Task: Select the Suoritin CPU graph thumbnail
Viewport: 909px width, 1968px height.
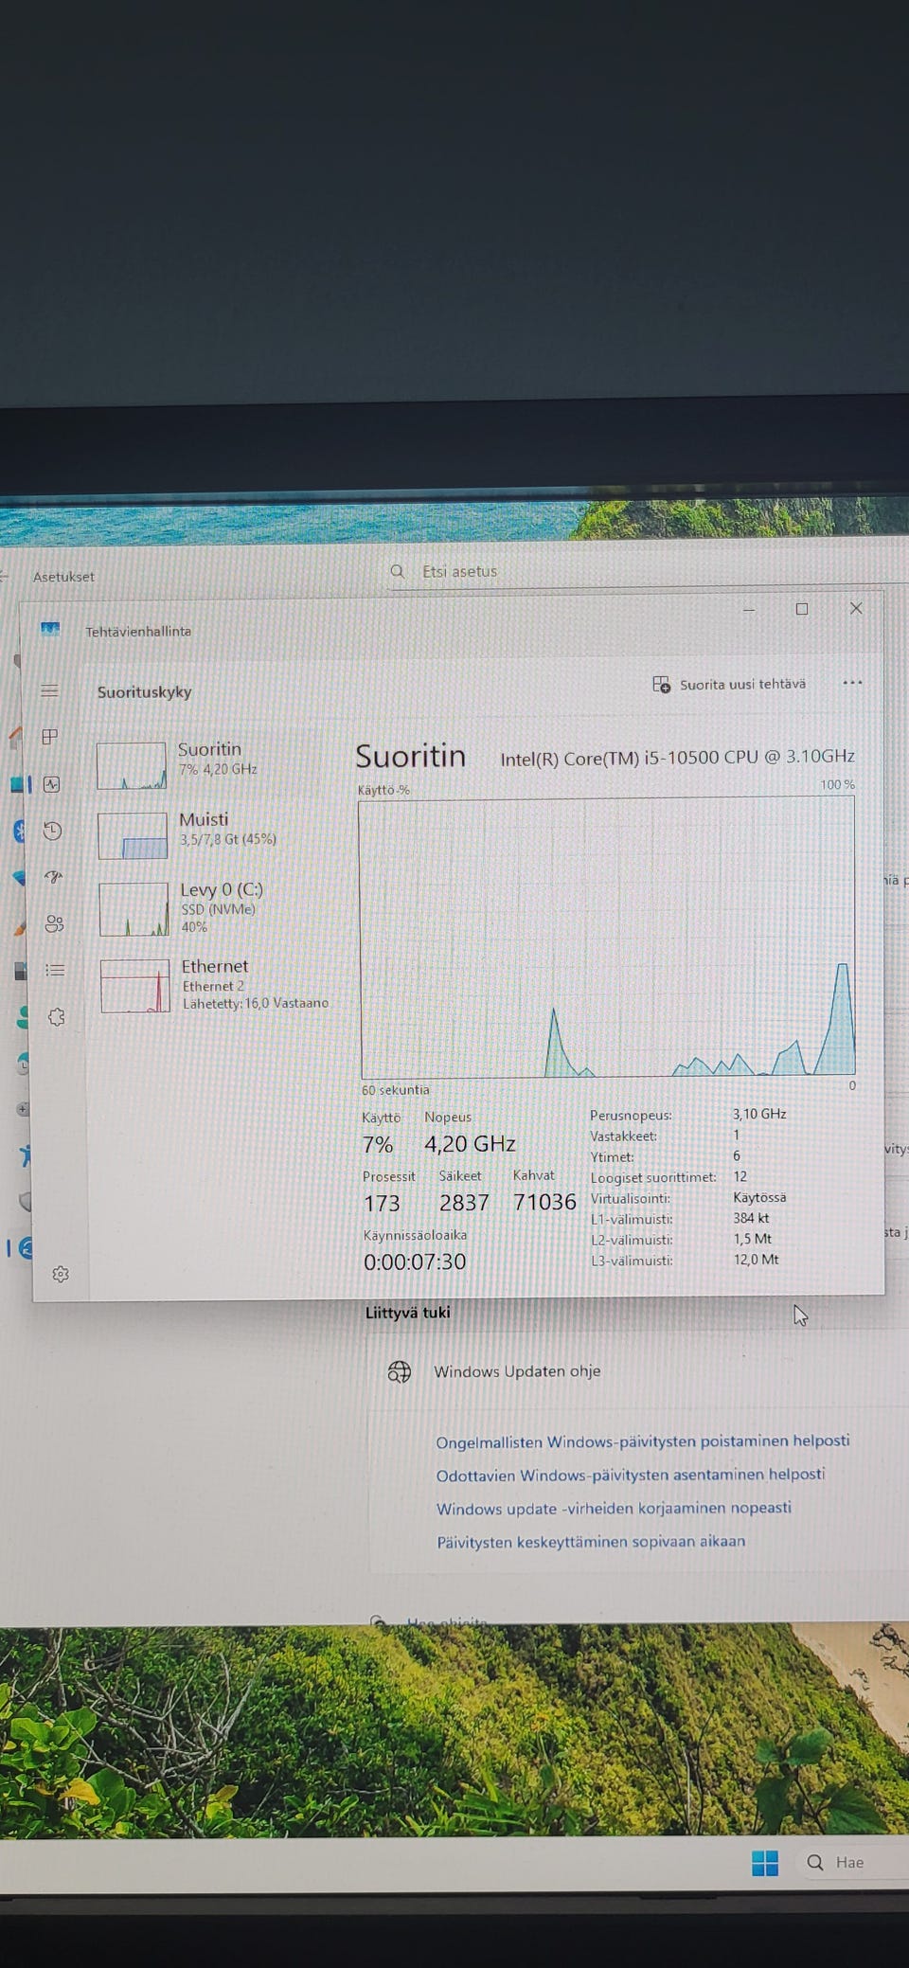Action: (x=132, y=766)
